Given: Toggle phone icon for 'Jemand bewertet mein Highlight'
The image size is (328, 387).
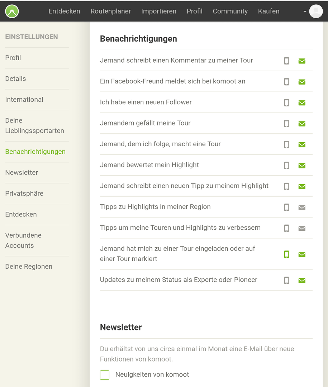Looking at the screenshot, I should pyautogui.click(x=286, y=165).
